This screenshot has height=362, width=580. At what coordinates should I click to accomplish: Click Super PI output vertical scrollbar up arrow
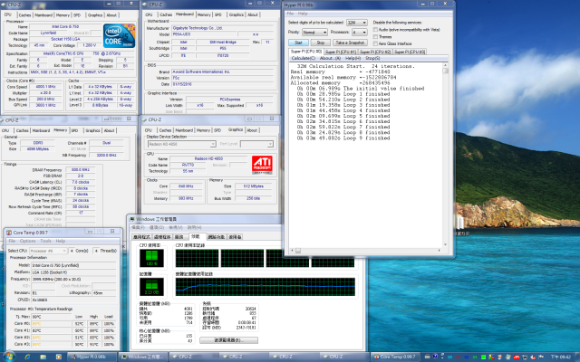445,65
